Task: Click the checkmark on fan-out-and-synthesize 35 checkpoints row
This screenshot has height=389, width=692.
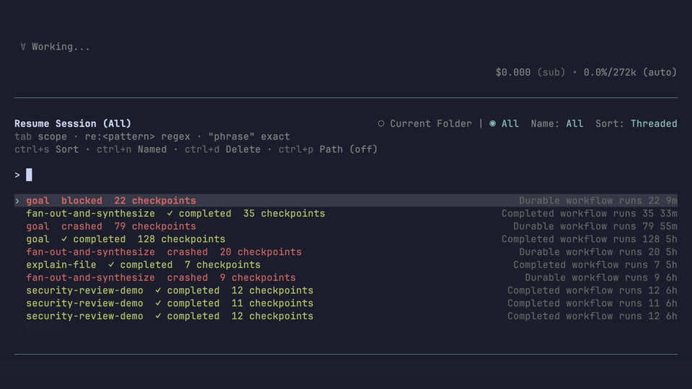Action: tap(170, 213)
